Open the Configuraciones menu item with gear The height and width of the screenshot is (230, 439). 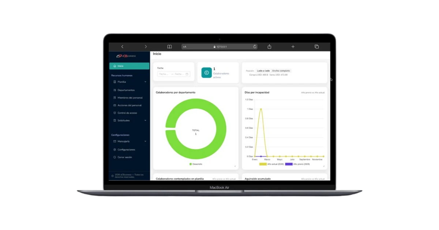[129, 150]
